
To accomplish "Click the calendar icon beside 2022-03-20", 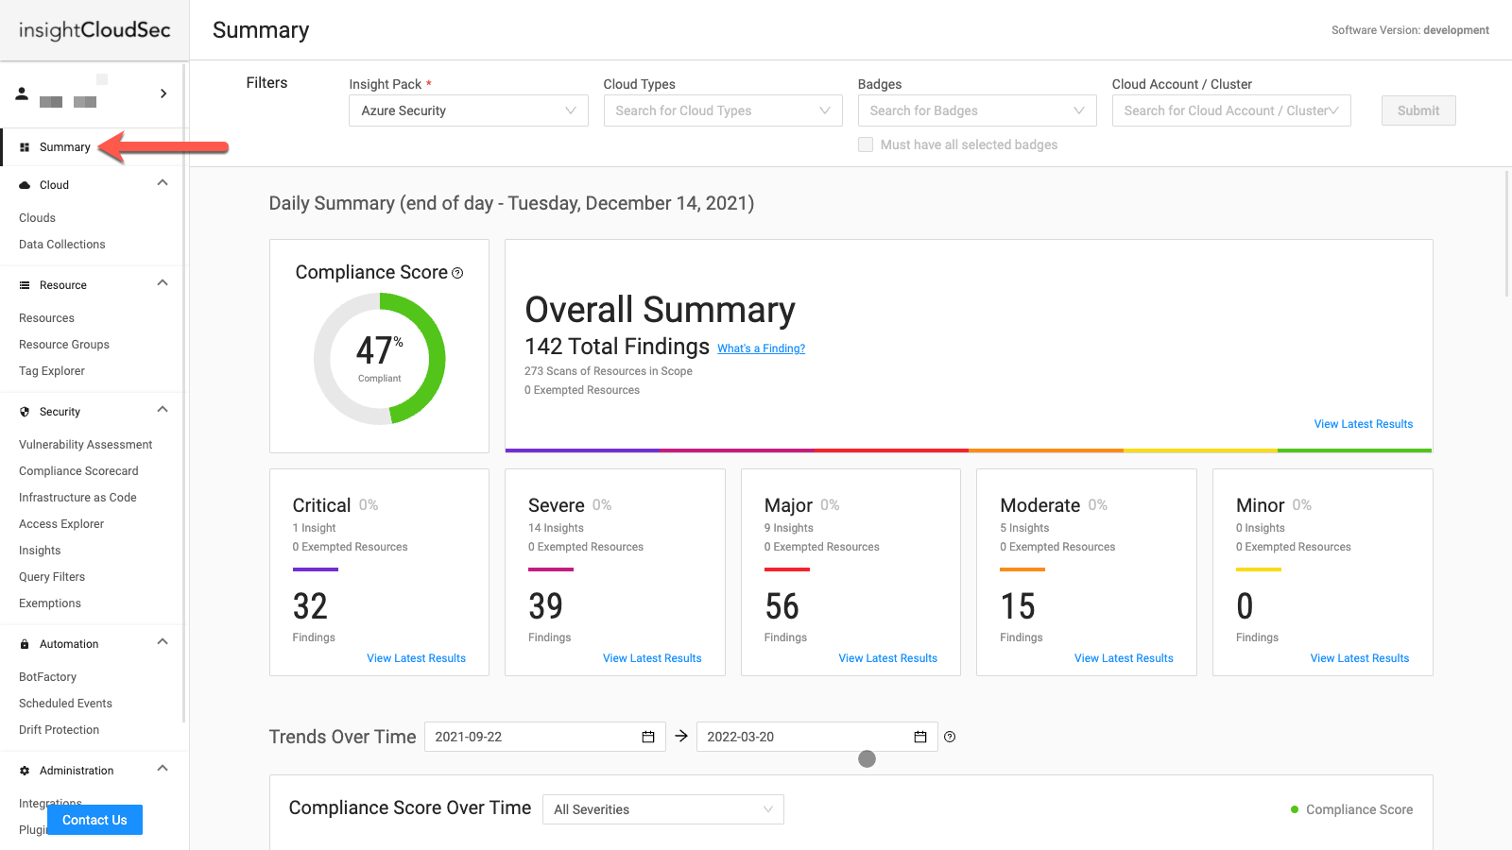I will (919, 737).
